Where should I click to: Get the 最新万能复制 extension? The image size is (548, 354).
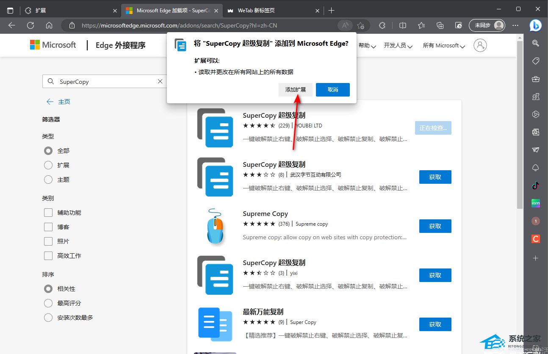coord(435,324)
